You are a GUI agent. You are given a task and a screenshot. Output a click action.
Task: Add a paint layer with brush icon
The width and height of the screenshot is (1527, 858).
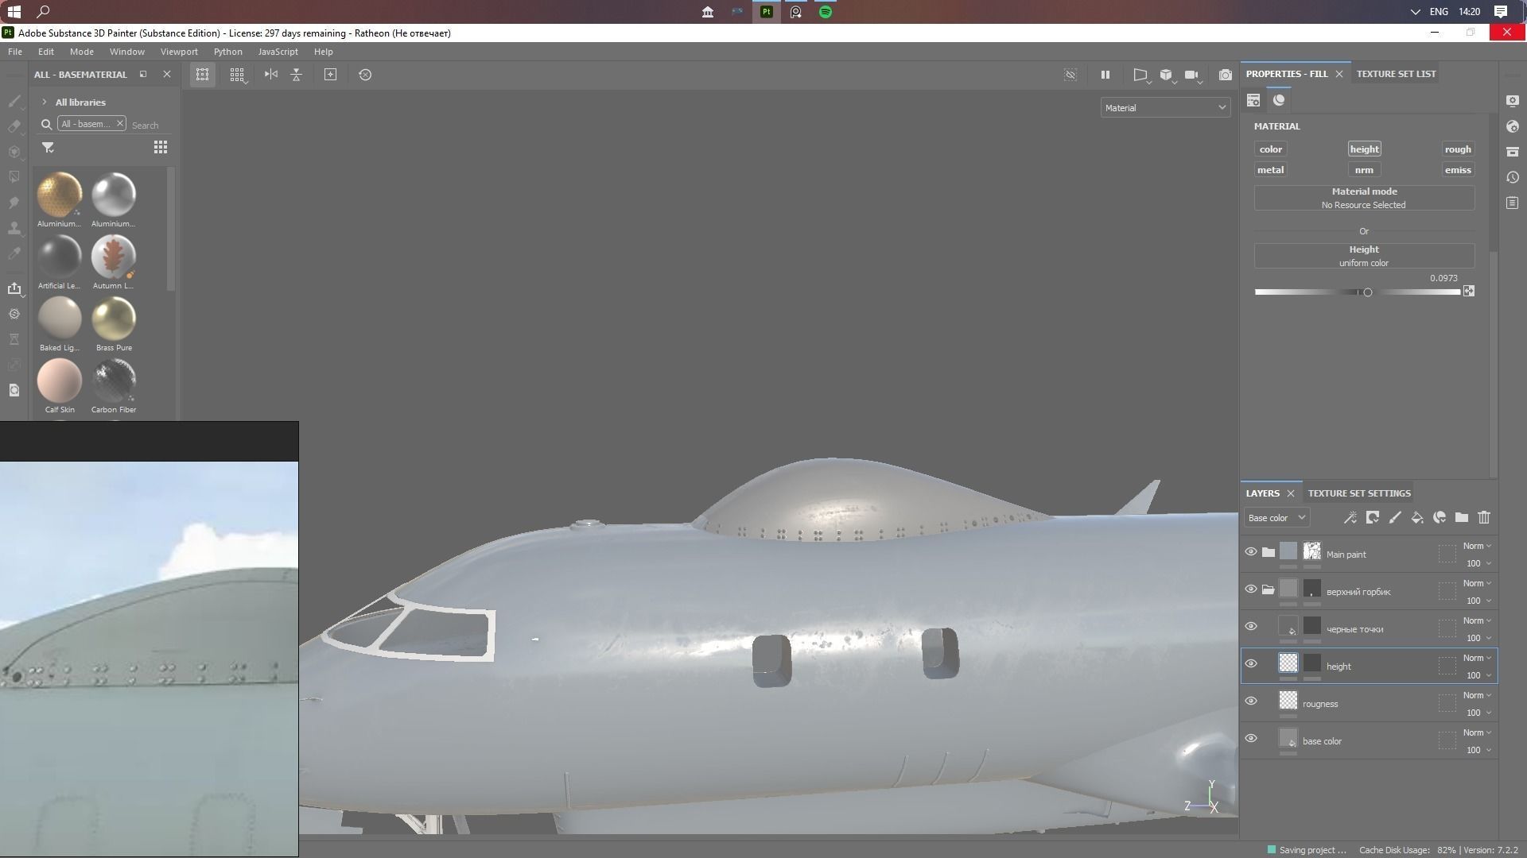pos(1395,518)
